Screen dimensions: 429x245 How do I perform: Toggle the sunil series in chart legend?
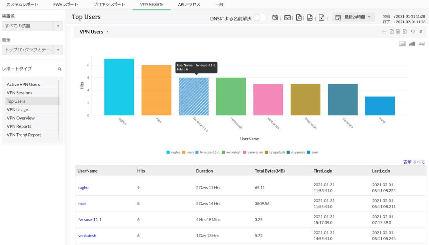tap(313, 153)
